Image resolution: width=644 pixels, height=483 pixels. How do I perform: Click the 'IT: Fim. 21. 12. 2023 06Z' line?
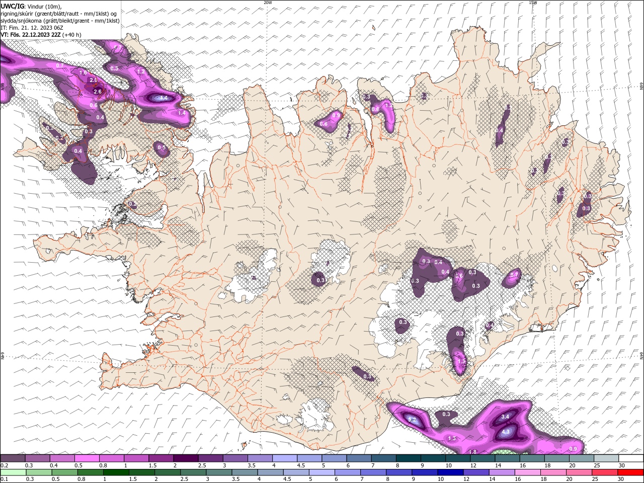click(x=32, y=28)
